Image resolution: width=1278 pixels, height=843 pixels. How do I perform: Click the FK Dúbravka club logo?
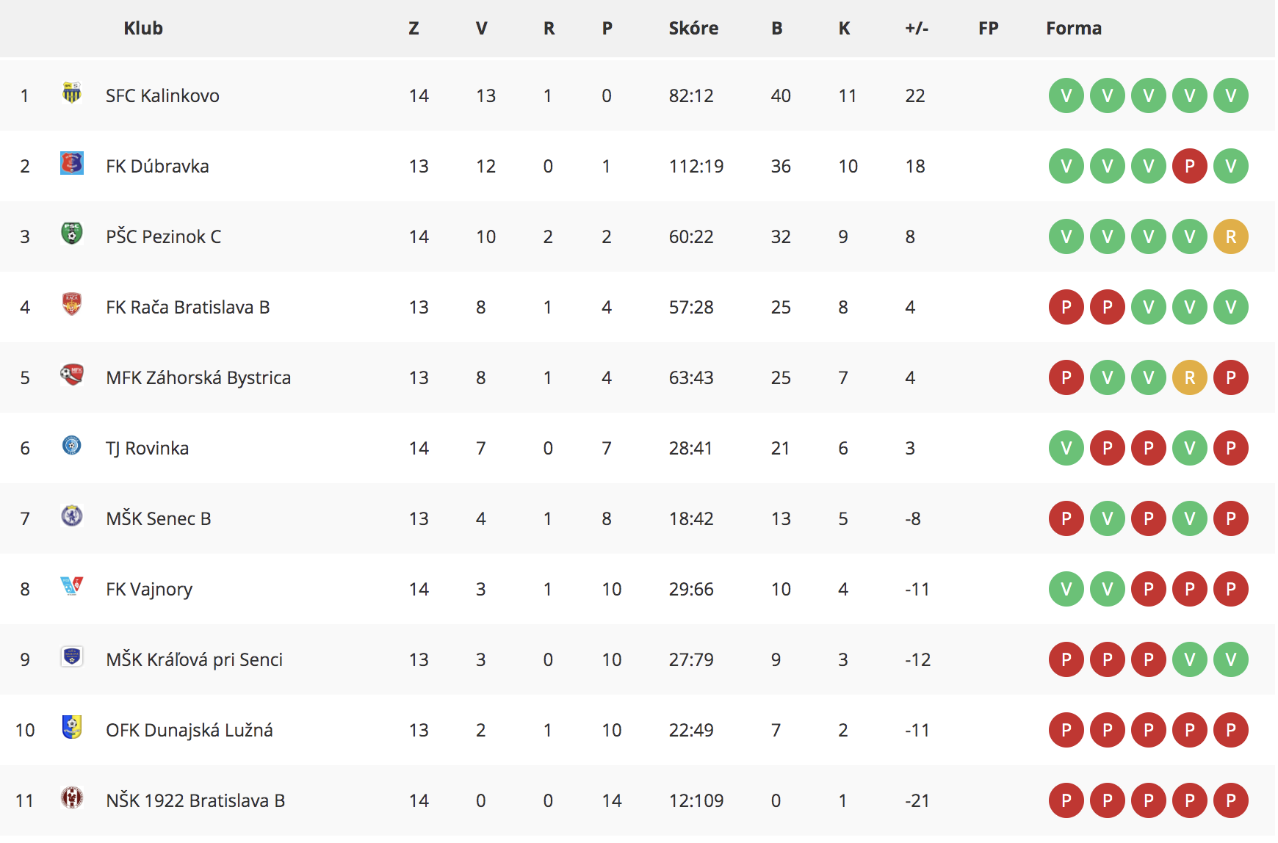coord(71,163)
